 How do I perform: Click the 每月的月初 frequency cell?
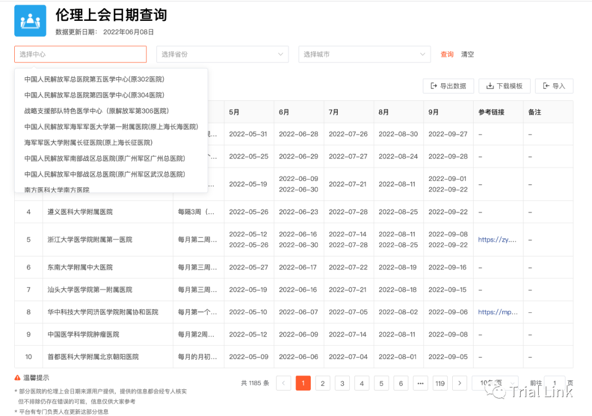(x=197, y=357)
